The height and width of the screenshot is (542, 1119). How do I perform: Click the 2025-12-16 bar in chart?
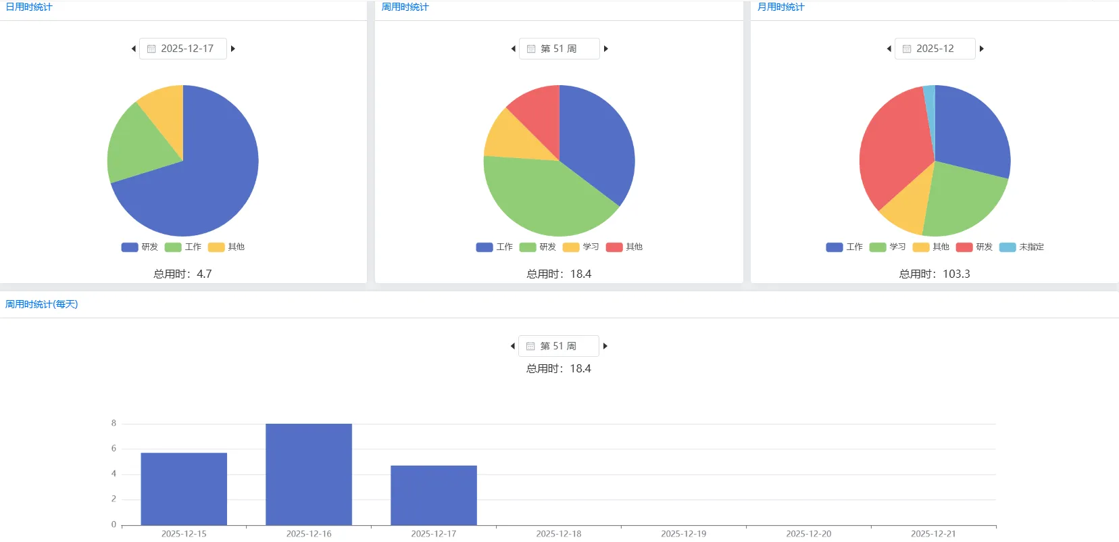(309, 474)
